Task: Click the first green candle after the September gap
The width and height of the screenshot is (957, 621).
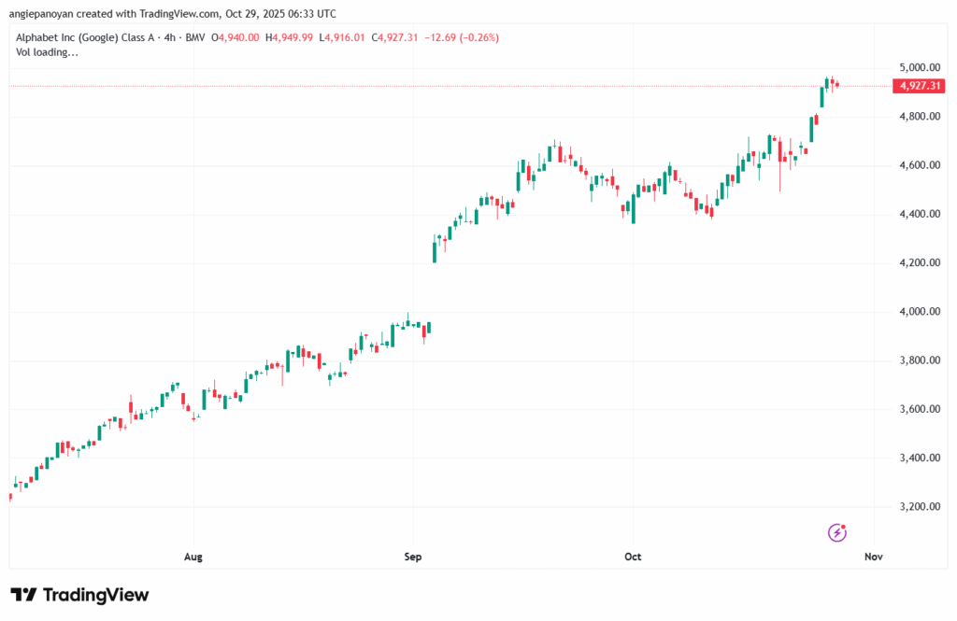Action: [435, 250]
